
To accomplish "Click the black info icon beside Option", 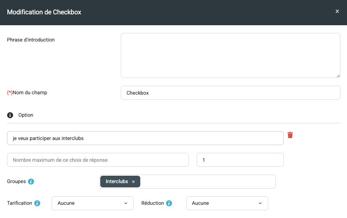I will (x=10, y=115).
